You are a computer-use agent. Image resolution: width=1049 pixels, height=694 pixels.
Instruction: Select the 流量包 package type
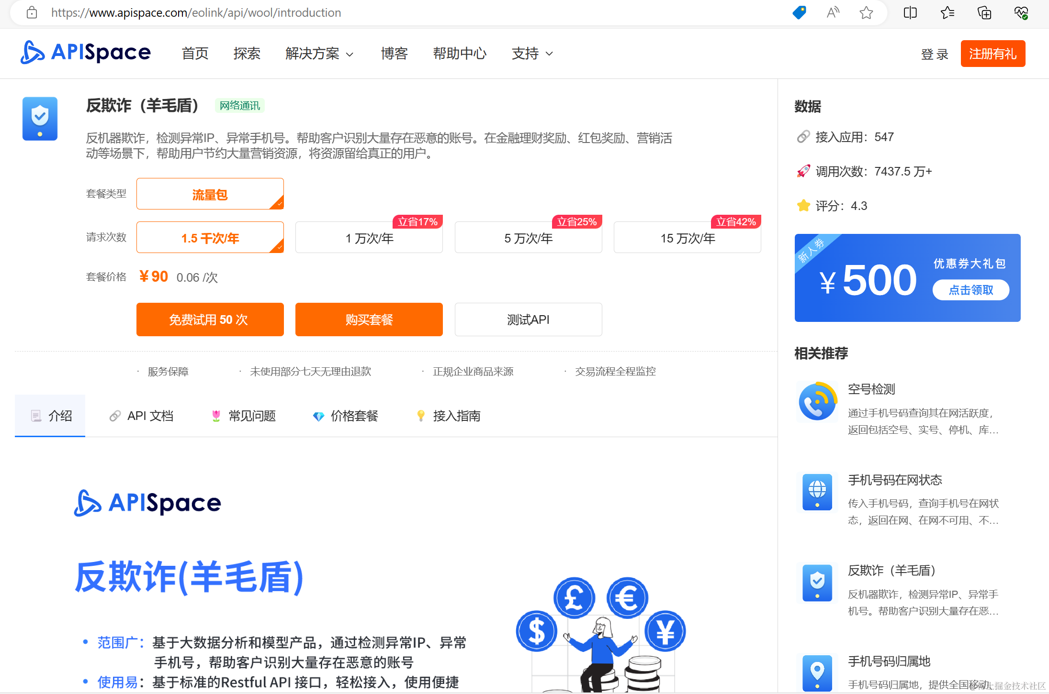click(210, 194)
